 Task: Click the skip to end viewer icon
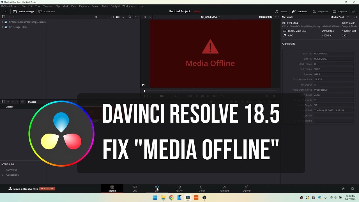coord(143,85)
